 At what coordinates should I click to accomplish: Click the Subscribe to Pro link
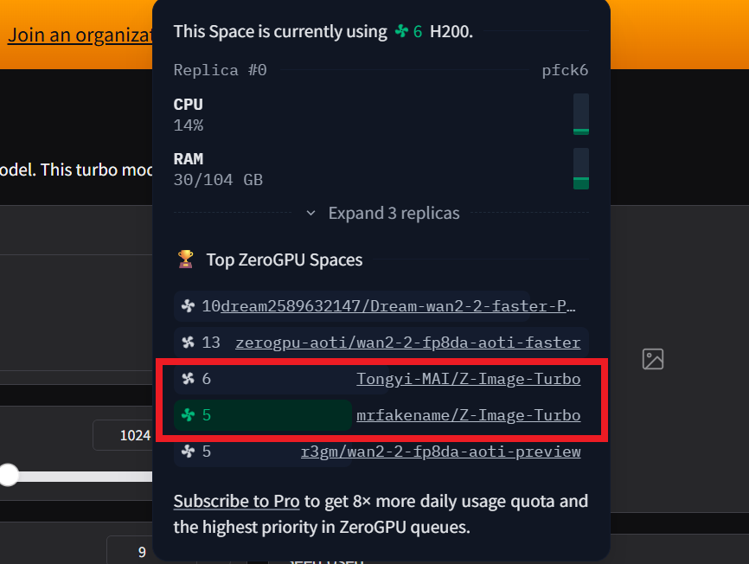pyautogui.click(x=236, y=501)
